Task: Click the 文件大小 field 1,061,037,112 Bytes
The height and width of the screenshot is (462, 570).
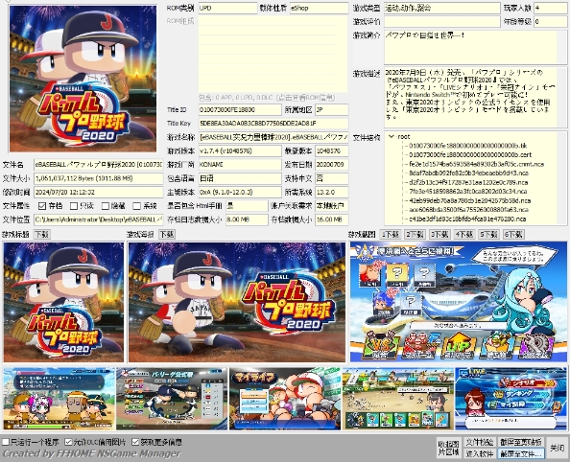Action: [x=99, y=178]
